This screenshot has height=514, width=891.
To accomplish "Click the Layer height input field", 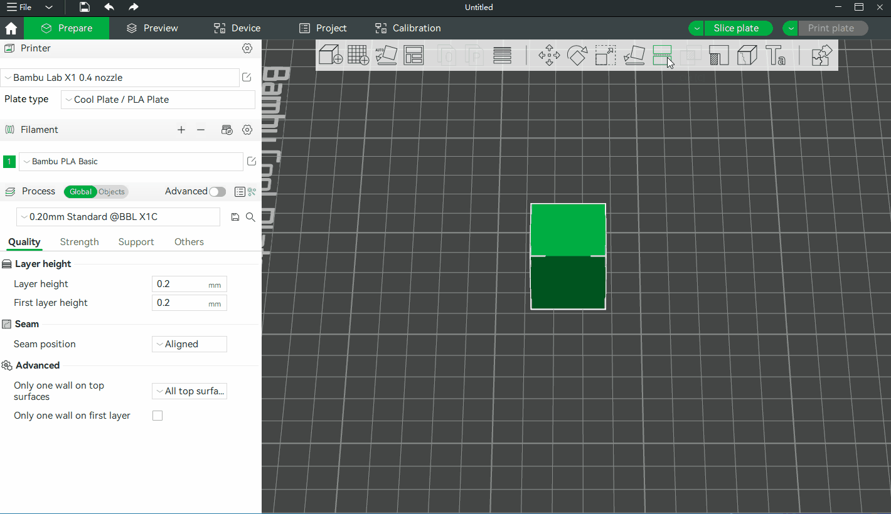I will click(x=189, y=284).
